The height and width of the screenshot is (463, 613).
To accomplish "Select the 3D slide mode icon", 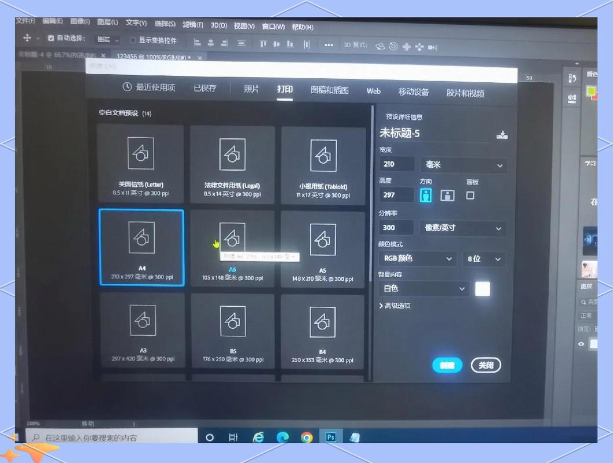I will pos(419,47).
